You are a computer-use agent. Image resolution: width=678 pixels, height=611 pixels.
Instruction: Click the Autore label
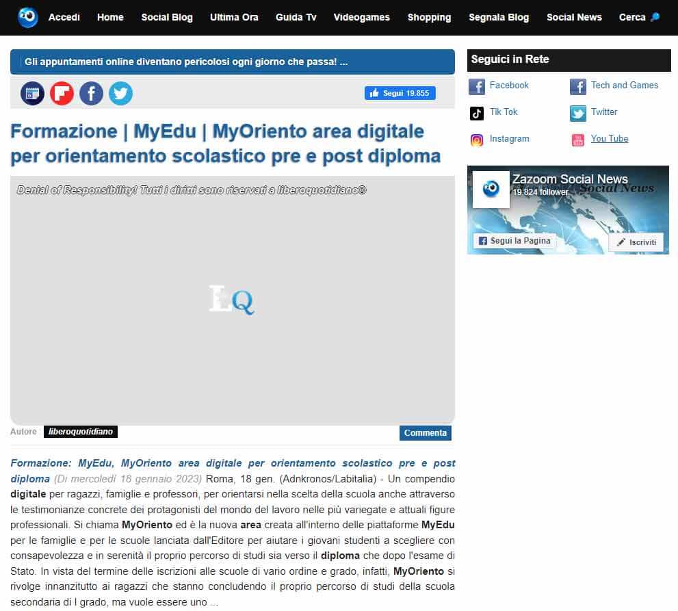(x=23, y=432)
